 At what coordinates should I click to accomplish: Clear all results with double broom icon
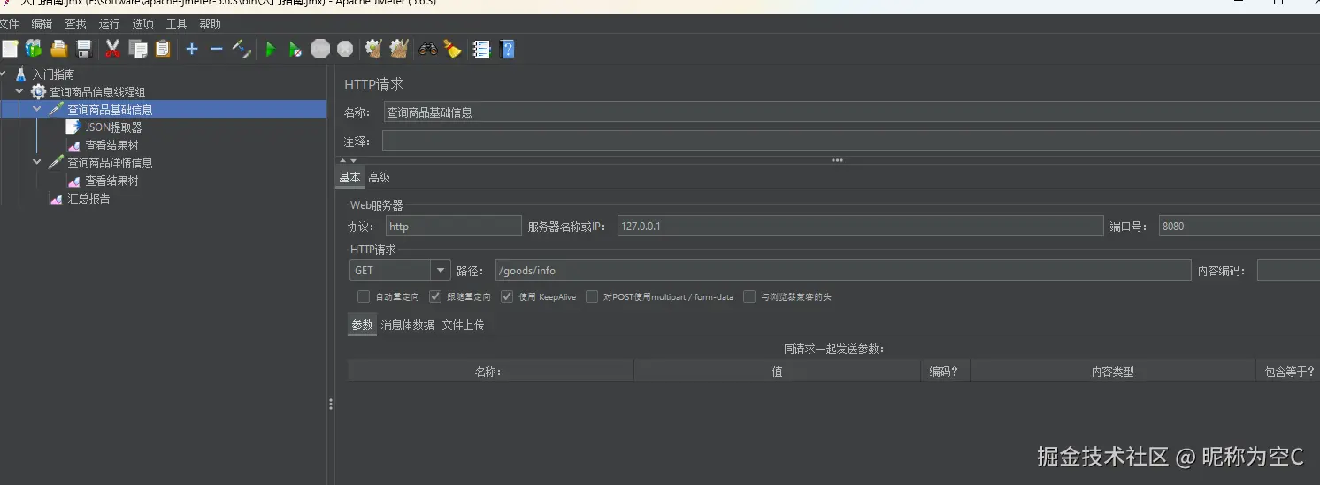pyautogui.click(x=399, y=50)
